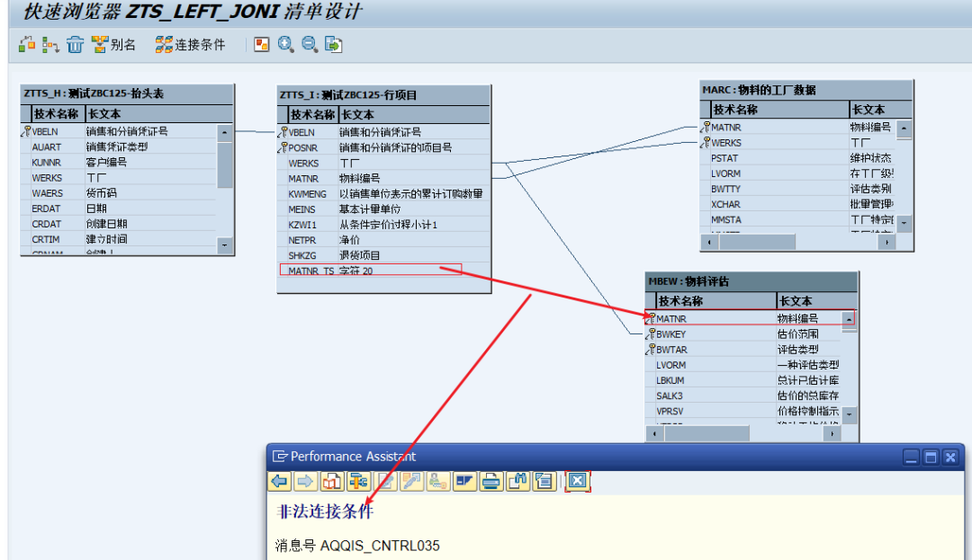
Task: Print the Performance Assistant help text
Action: (491, 481)
